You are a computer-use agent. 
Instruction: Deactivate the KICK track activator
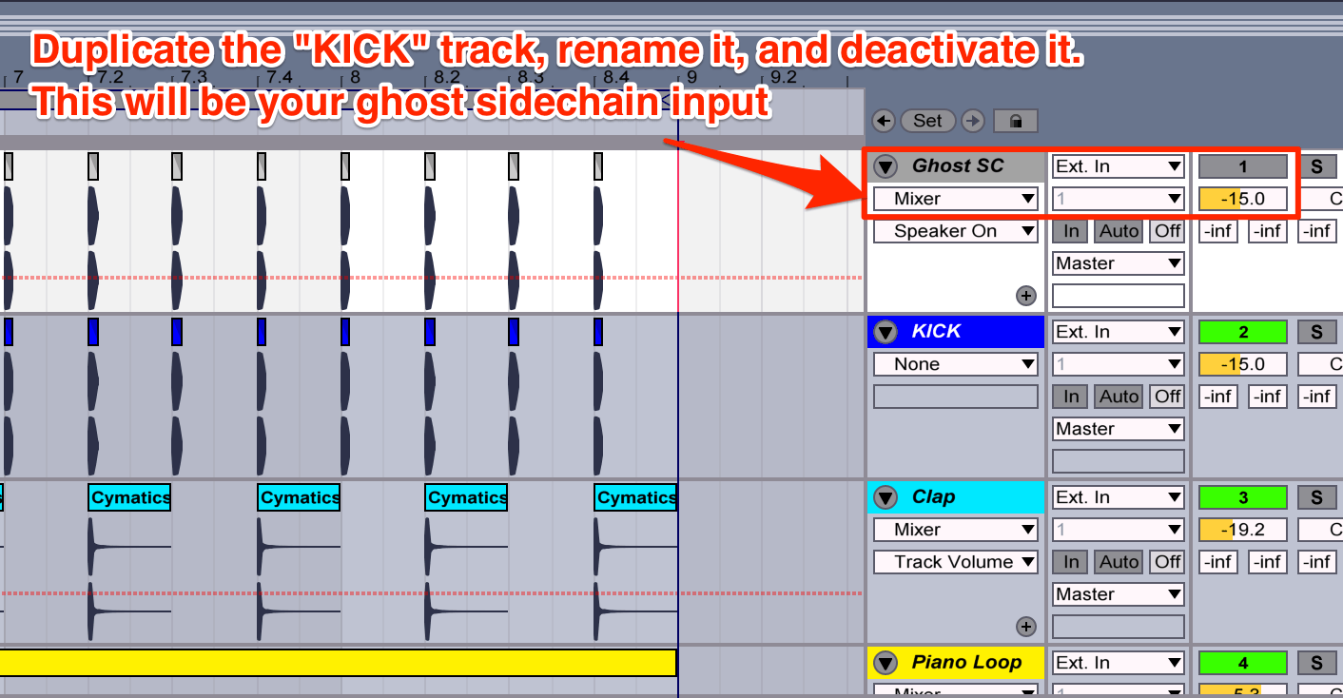(x=1242, y=331)
